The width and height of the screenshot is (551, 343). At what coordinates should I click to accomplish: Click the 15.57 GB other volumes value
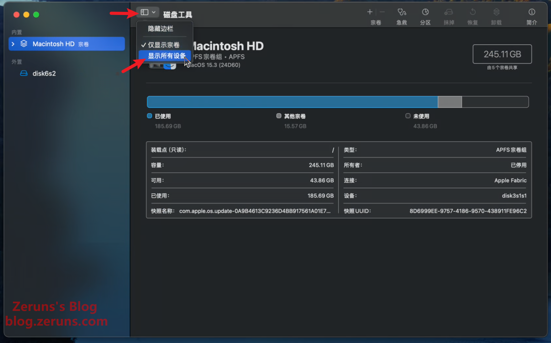coord(295,126)
